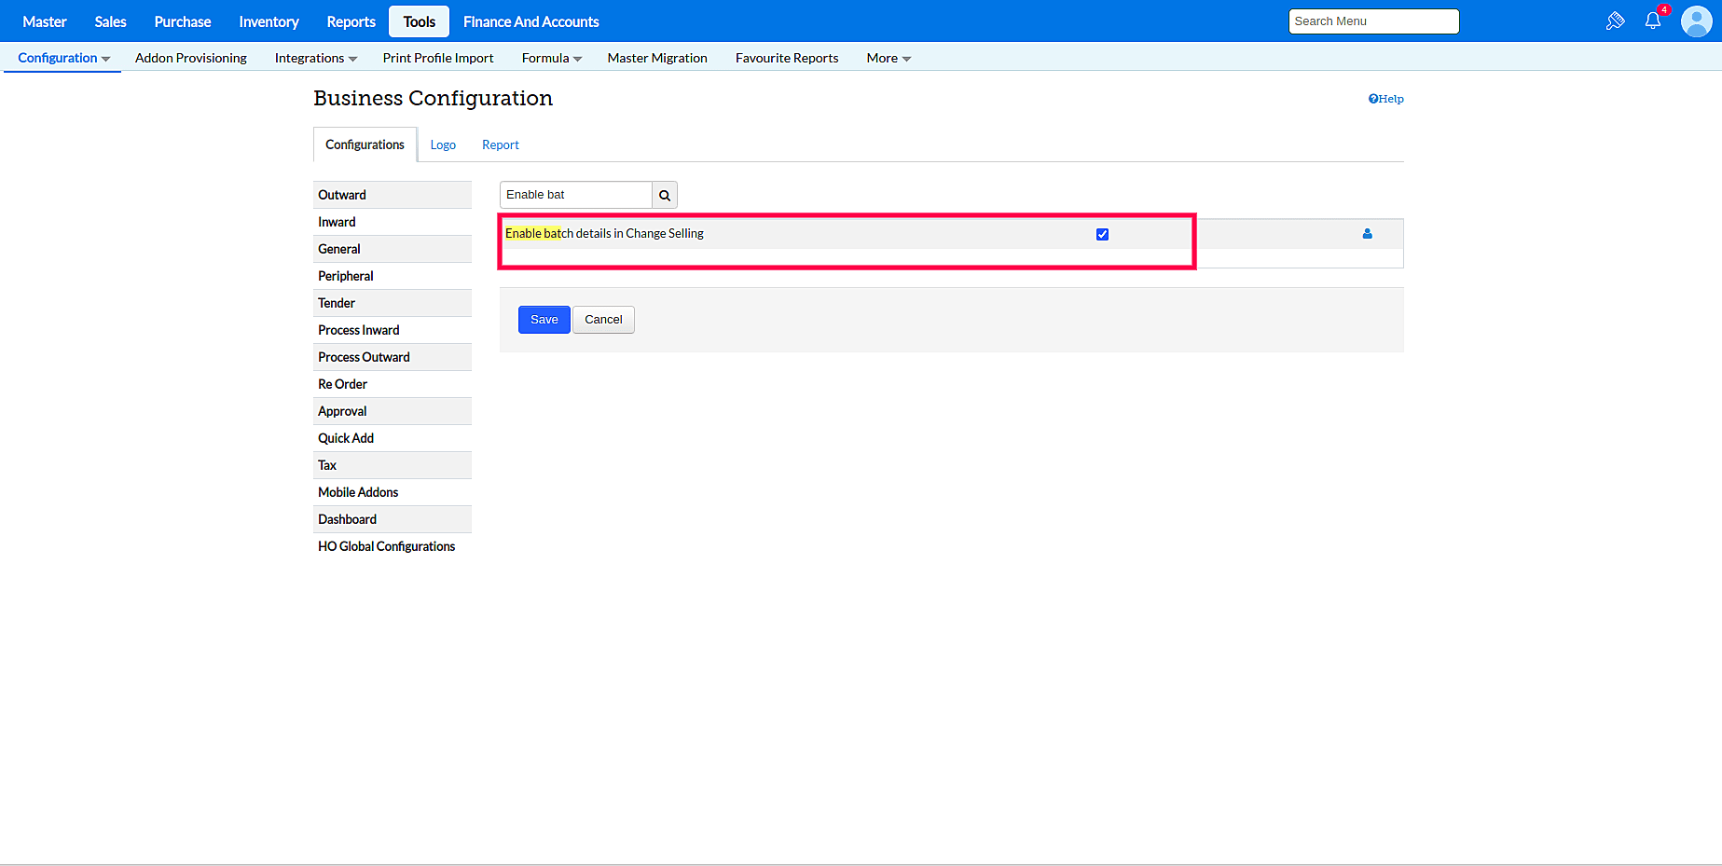Open the notifications bell icon
The width and height of the screenshot is (1722, 866).
pos(1653,21)
